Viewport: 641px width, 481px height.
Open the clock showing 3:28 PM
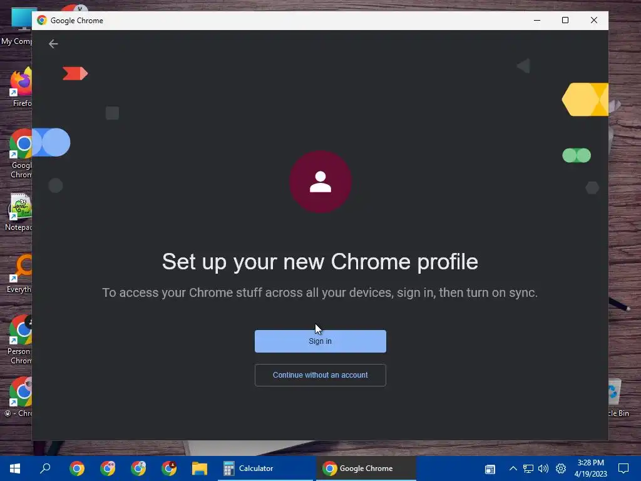[x=591, y=468]
